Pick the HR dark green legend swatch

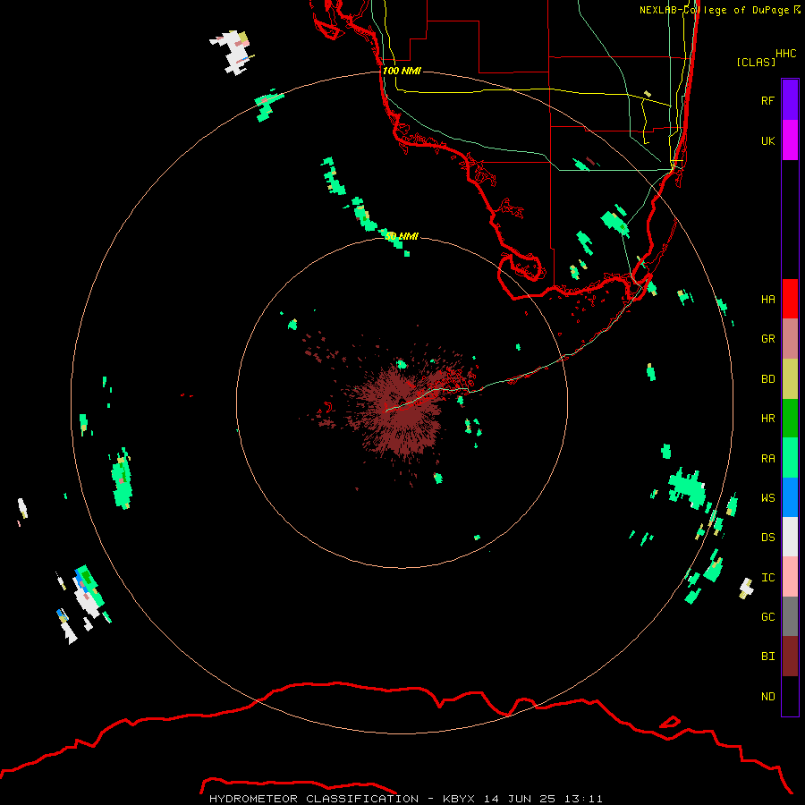click(x=790, y=419)
